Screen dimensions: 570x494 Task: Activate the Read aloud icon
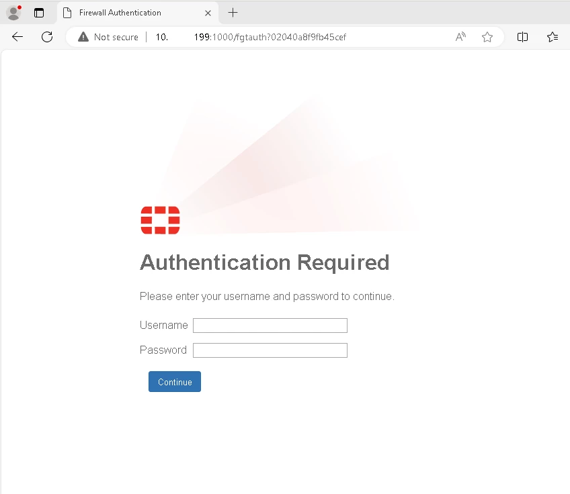click(x=460, y=37)
